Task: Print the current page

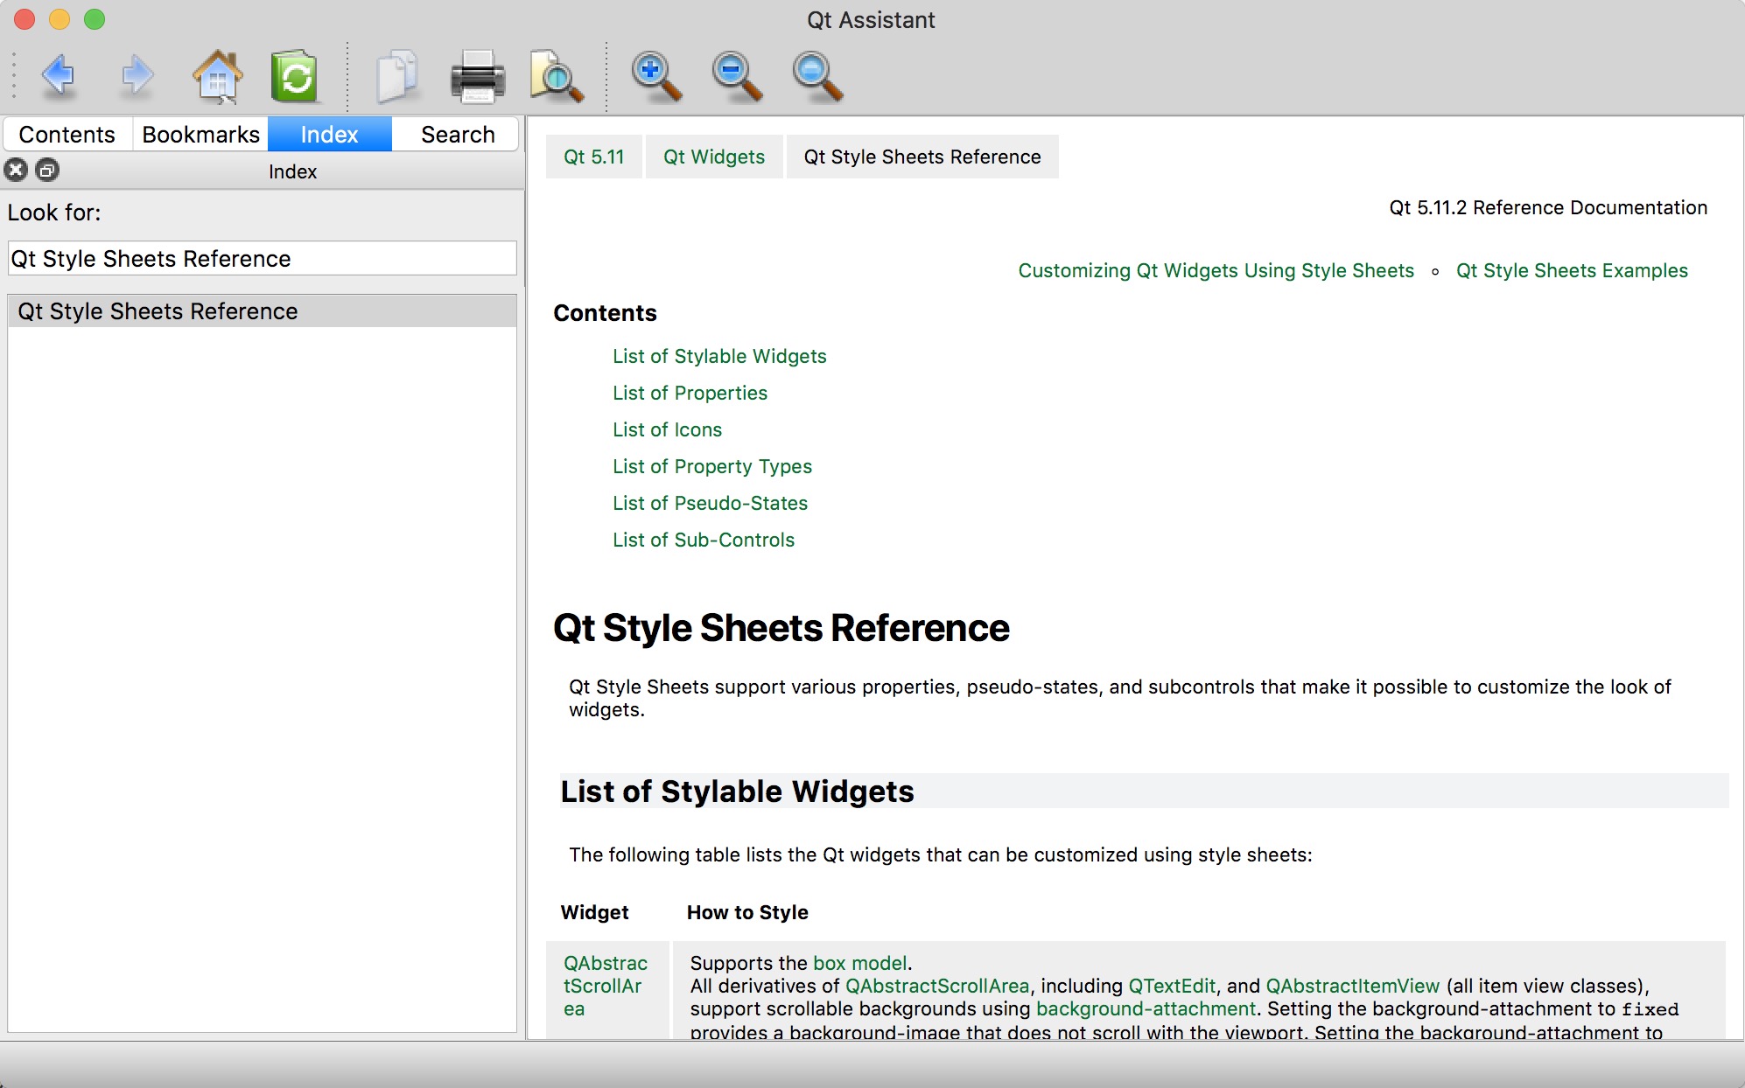Action: [x=477, y=76]
